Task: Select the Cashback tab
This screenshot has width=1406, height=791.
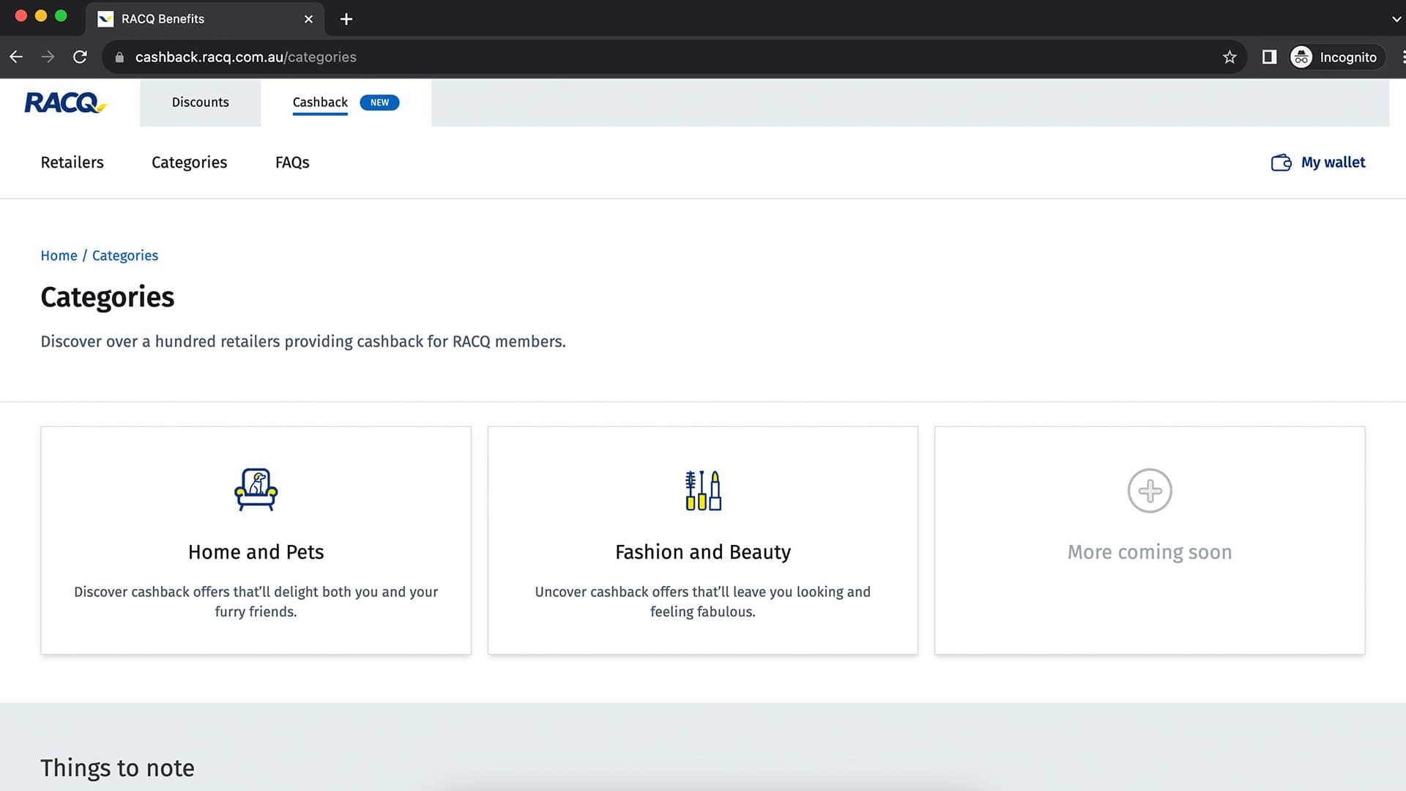Action: point(320,103)
